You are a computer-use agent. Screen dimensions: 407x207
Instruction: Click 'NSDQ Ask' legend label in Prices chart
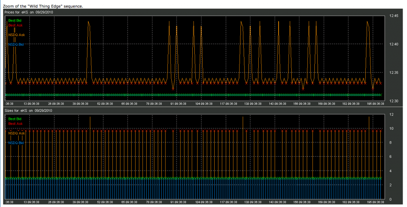17,35
